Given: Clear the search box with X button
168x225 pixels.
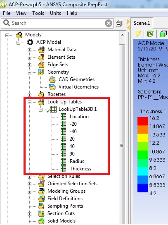Looking at the screenshot, I should pos(109,23).
